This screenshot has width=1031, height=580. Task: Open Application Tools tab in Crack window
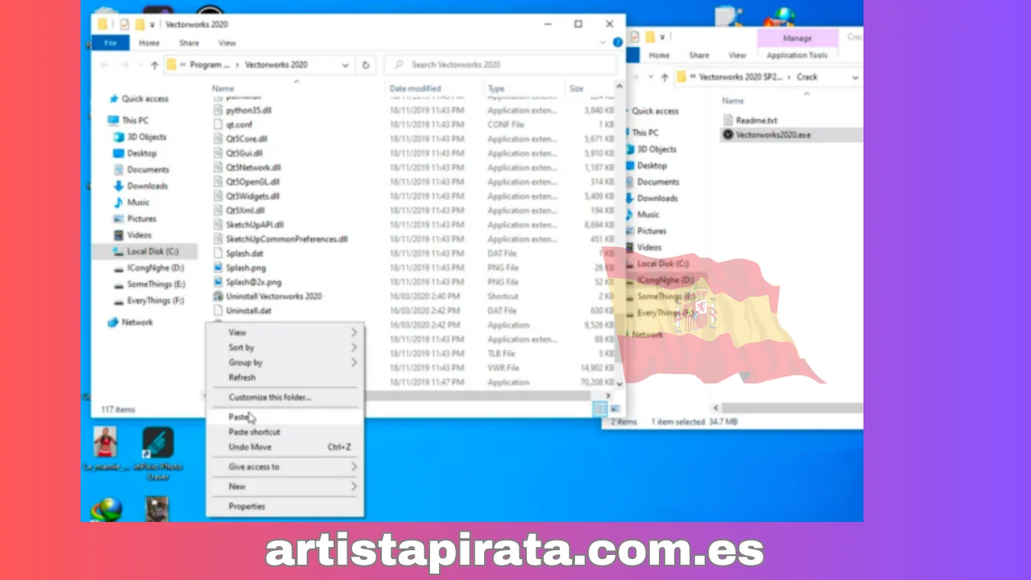click(x=797, y=56)
